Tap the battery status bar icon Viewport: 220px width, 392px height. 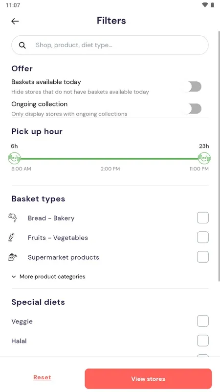[x=213, y=5]
